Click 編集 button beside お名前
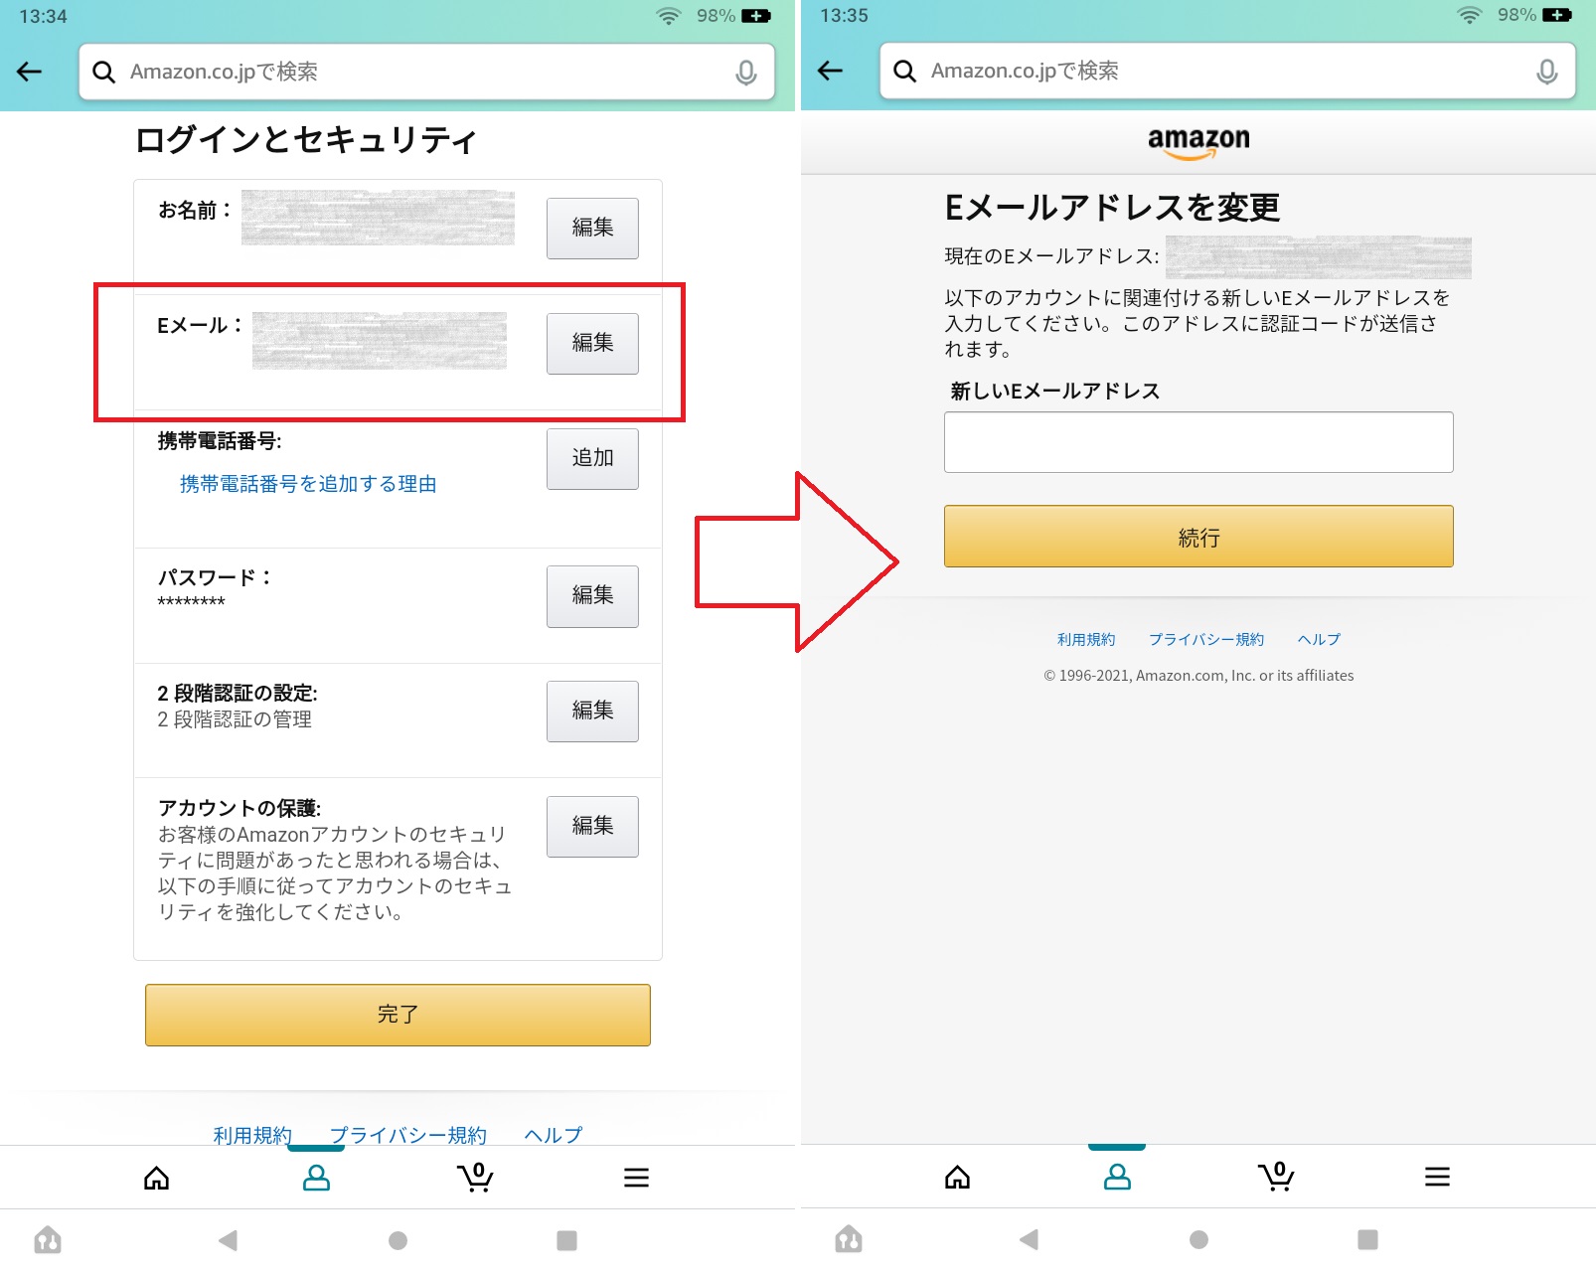This screenshot has width=1596, height=1272. coord(592,228)
